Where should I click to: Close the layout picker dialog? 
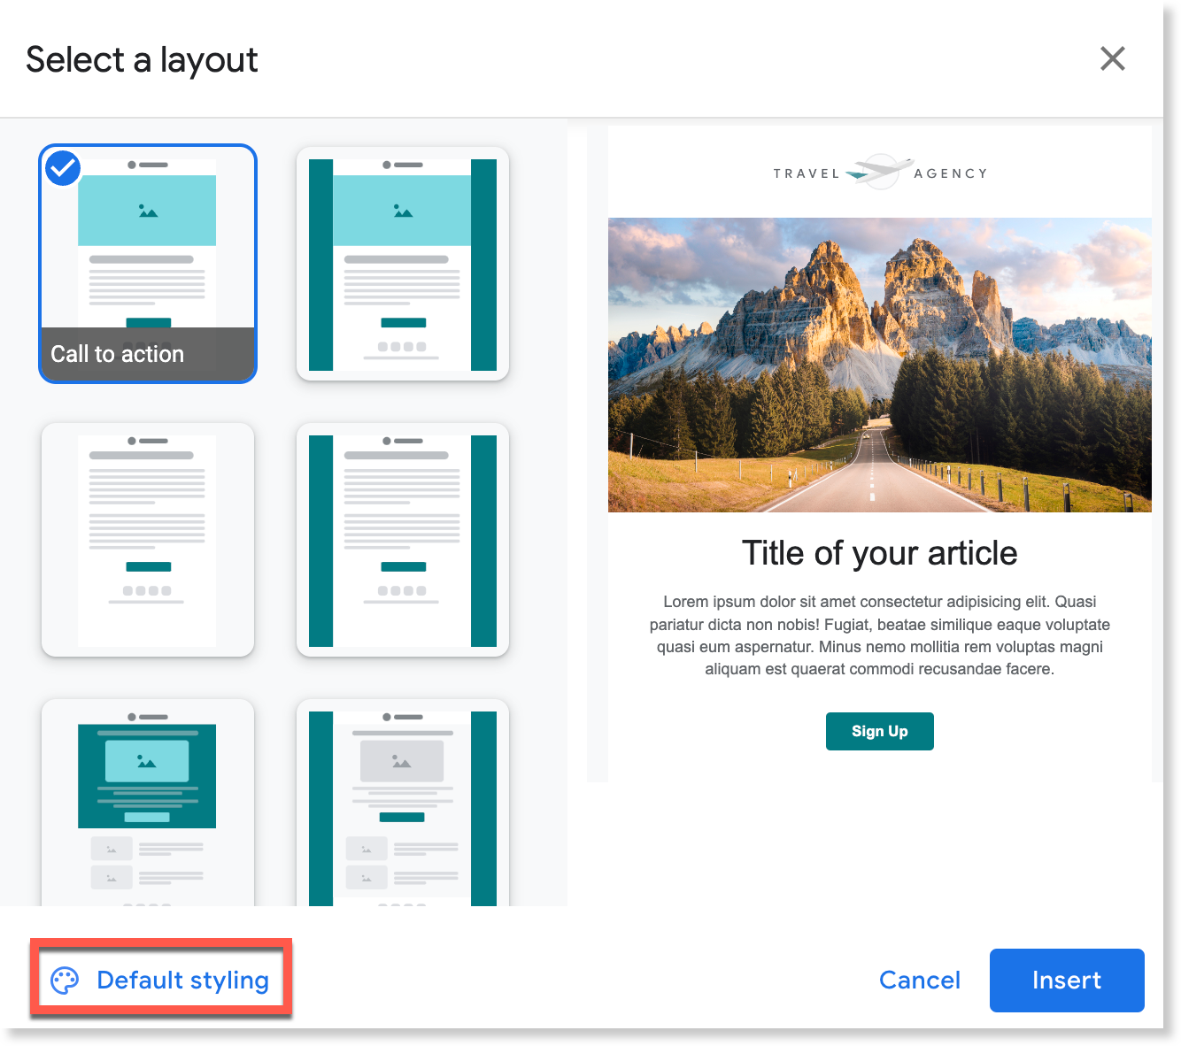tap(1112, 58)
